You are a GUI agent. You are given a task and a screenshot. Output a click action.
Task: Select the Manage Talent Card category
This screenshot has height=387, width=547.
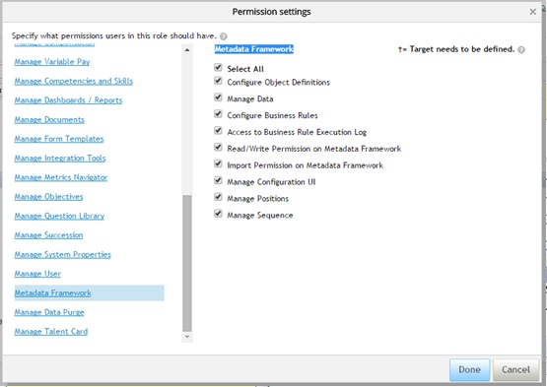coord(51,332)
